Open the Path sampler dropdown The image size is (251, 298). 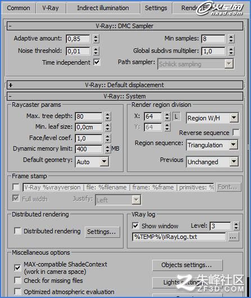pos(195,64)
